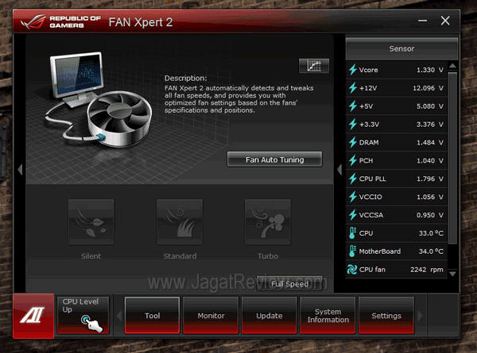Click the AI Suite logo button
The width and height of the screenshot is (477, 353).
33,316
